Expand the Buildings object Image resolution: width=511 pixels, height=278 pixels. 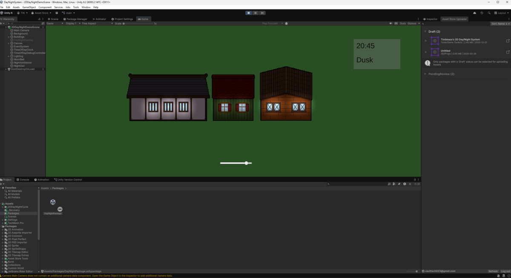(x=9, y=37)
